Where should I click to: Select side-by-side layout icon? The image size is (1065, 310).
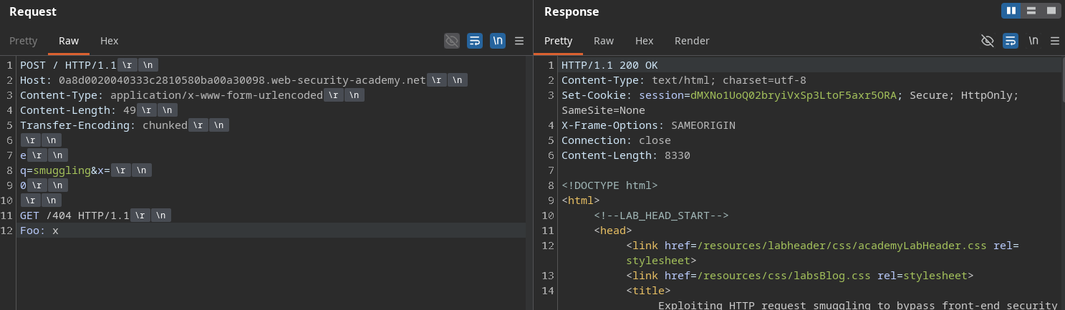coord(1011,11)
